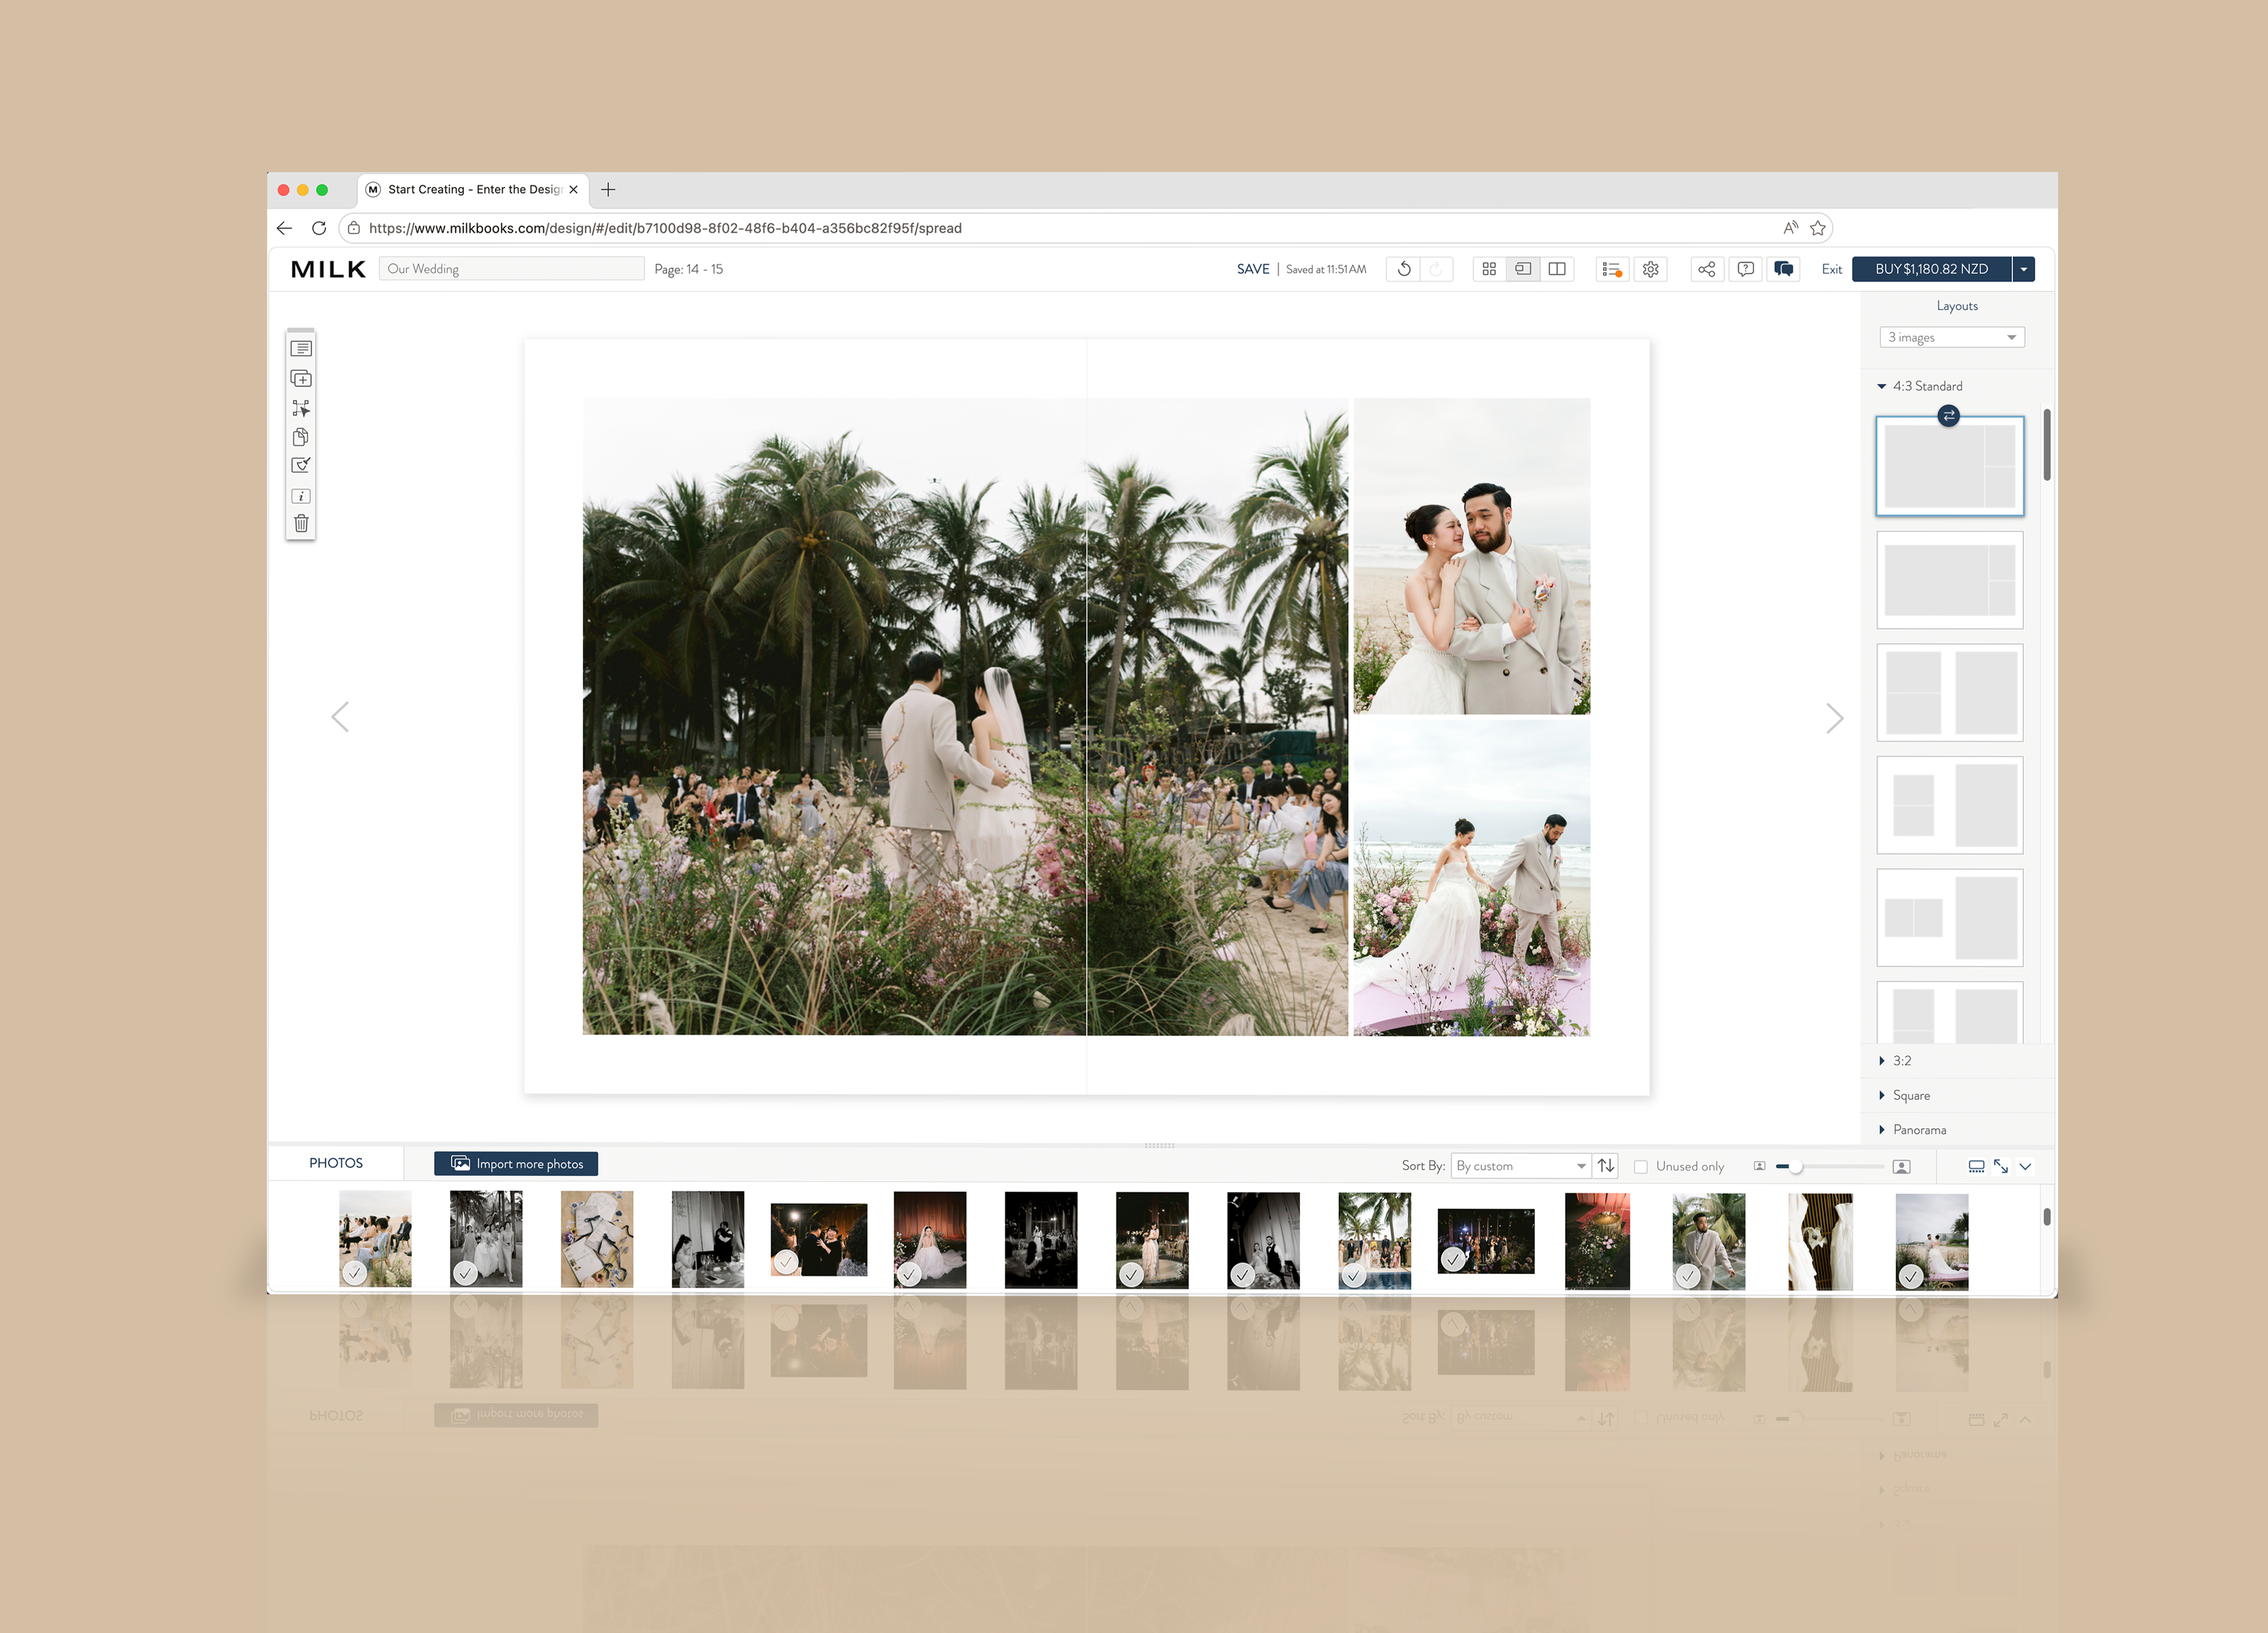Collapse the photo tray with chevron
This screenshot has width=2268, height=1633.
(2025, 1167)
